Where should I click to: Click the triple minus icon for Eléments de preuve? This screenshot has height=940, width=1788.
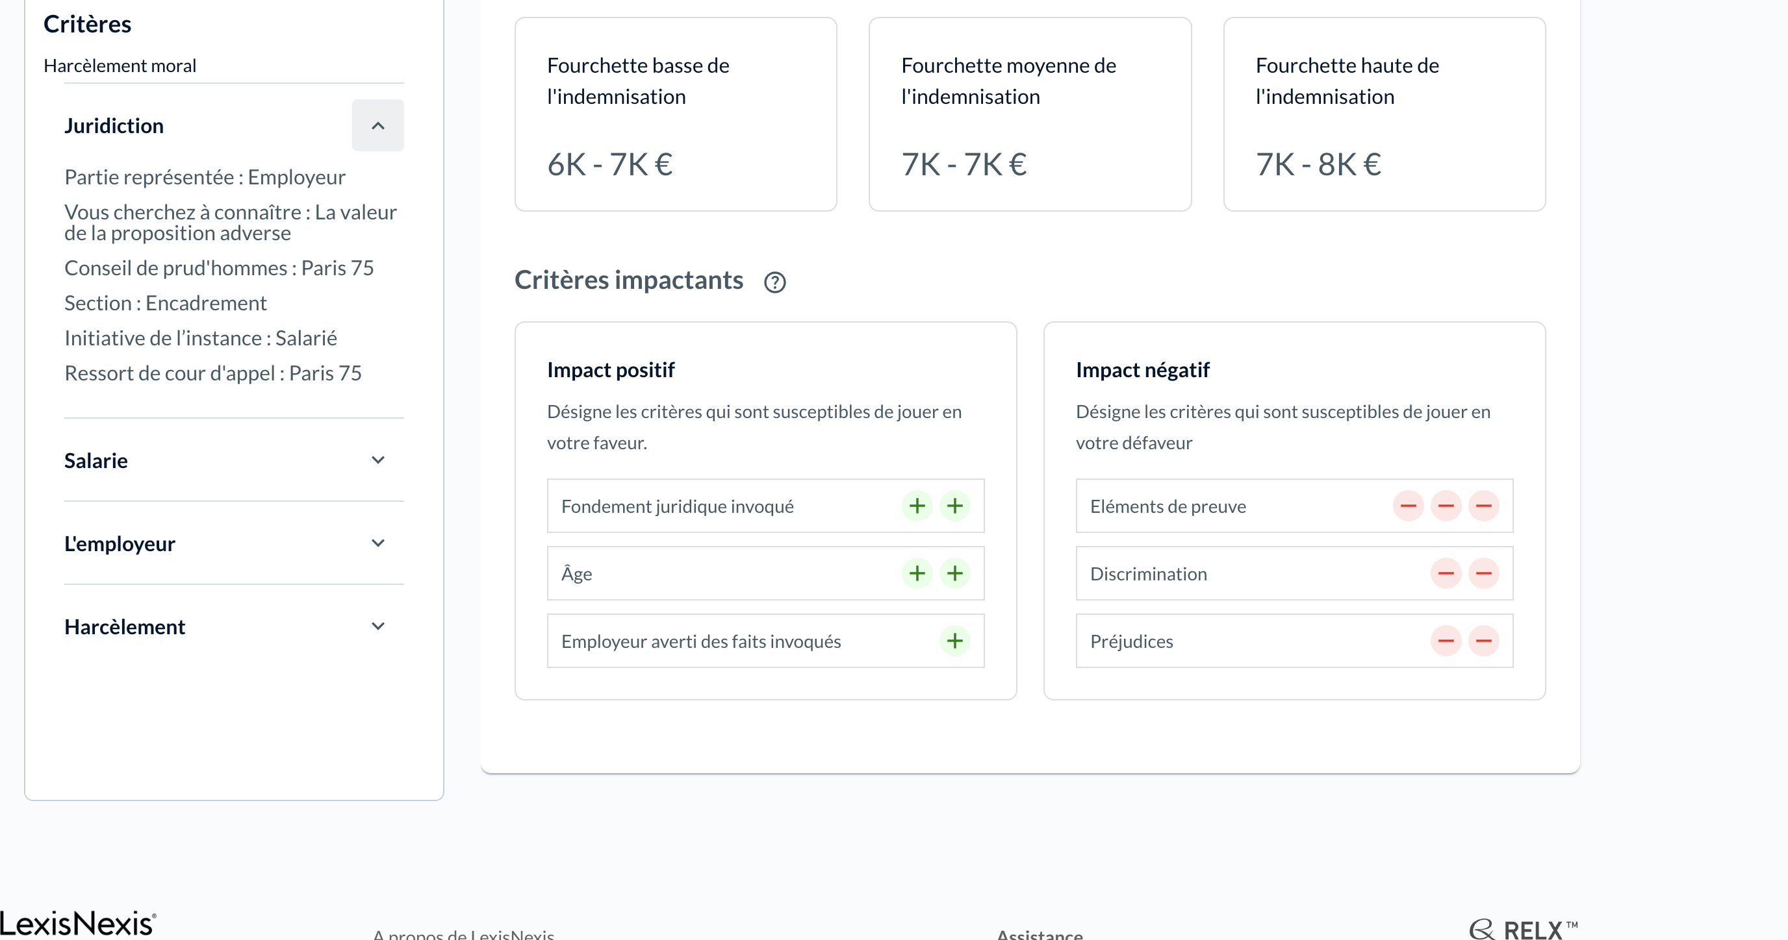[x=1484, y=506]
